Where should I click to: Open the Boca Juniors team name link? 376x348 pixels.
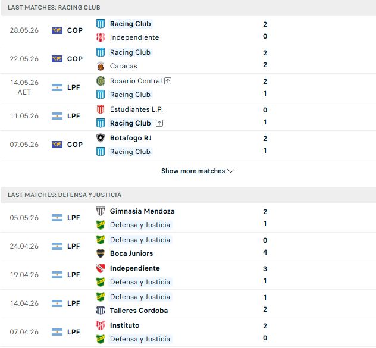point(131,253)
